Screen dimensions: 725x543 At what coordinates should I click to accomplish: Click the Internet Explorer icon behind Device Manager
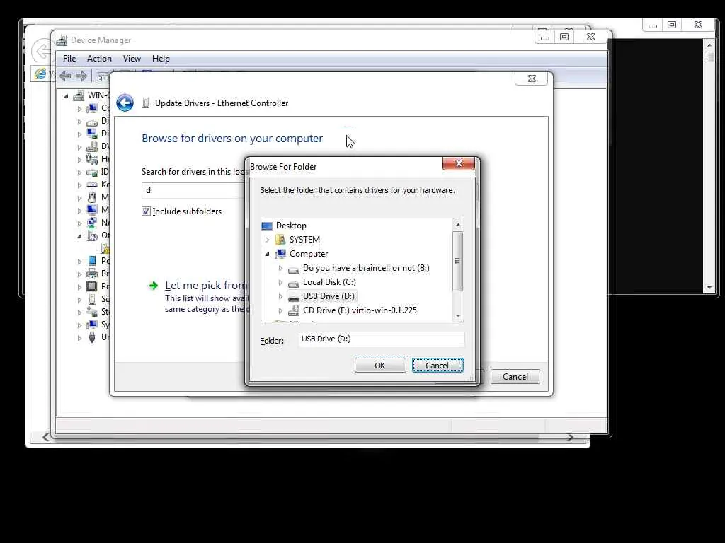[40, 74]
